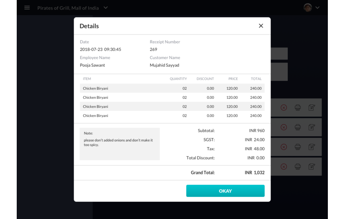Click the user profile avatar
The image size is (345, 219).
click(x=308, y=8)
